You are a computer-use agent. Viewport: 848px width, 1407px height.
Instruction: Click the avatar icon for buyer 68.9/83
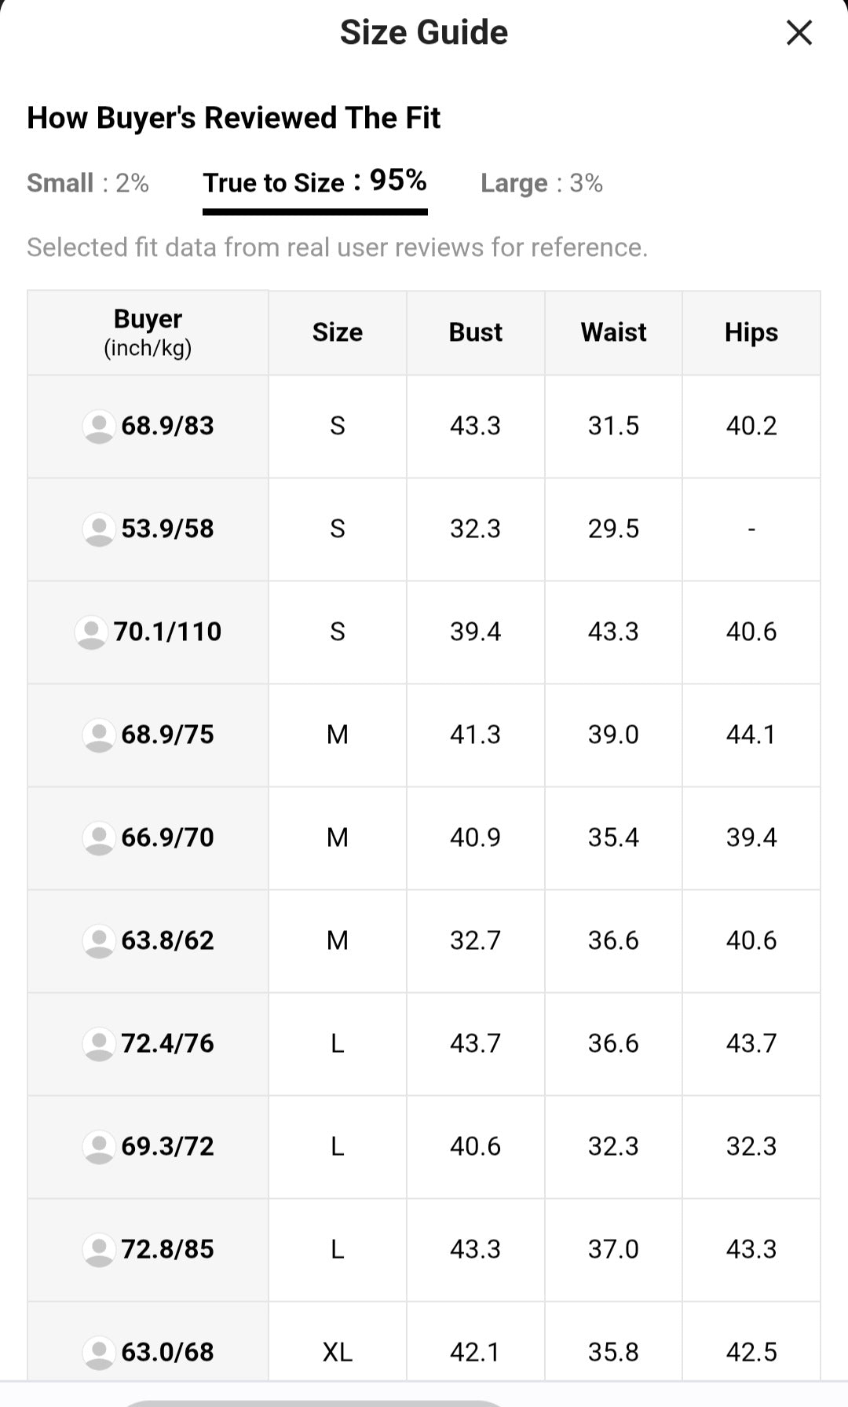coord(99,427)
